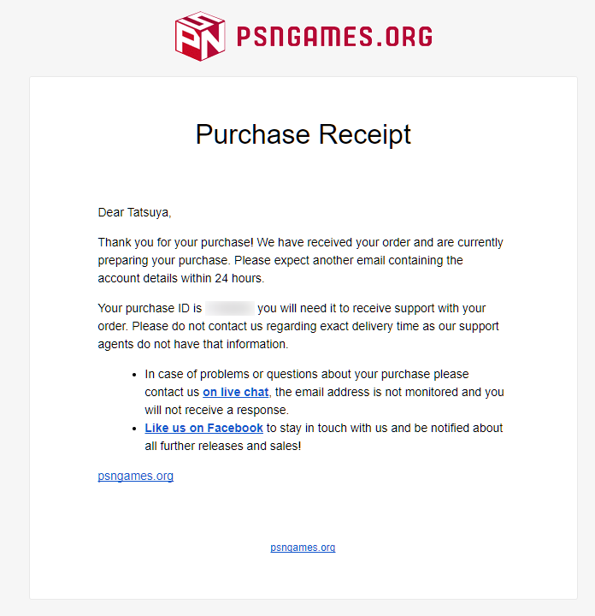Click the "Your purchase ID is" text
The image size is (595, 616).
tap(150, 308)
